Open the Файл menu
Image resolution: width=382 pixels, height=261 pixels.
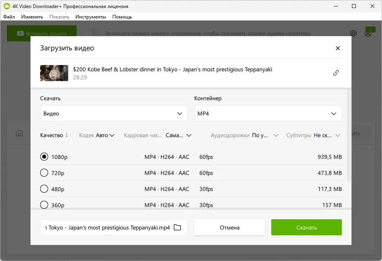pos(9,17)
